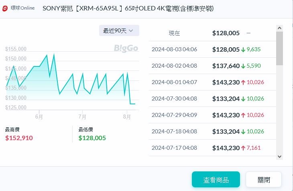Click the scroll up arrow of price list

(x=279, y=28)
